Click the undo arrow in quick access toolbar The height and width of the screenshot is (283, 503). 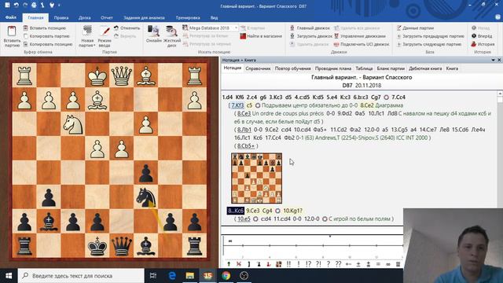point(16,6)
